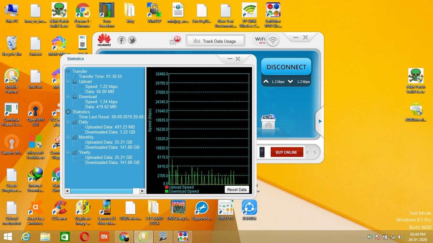This screenshot has width=433, height=243.
Task: Click the DISCONNECT button
Action: (x=286, y=67)
